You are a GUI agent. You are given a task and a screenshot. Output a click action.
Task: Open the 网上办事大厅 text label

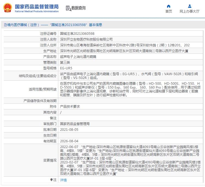pyautogui.click(x=189, y=12)
